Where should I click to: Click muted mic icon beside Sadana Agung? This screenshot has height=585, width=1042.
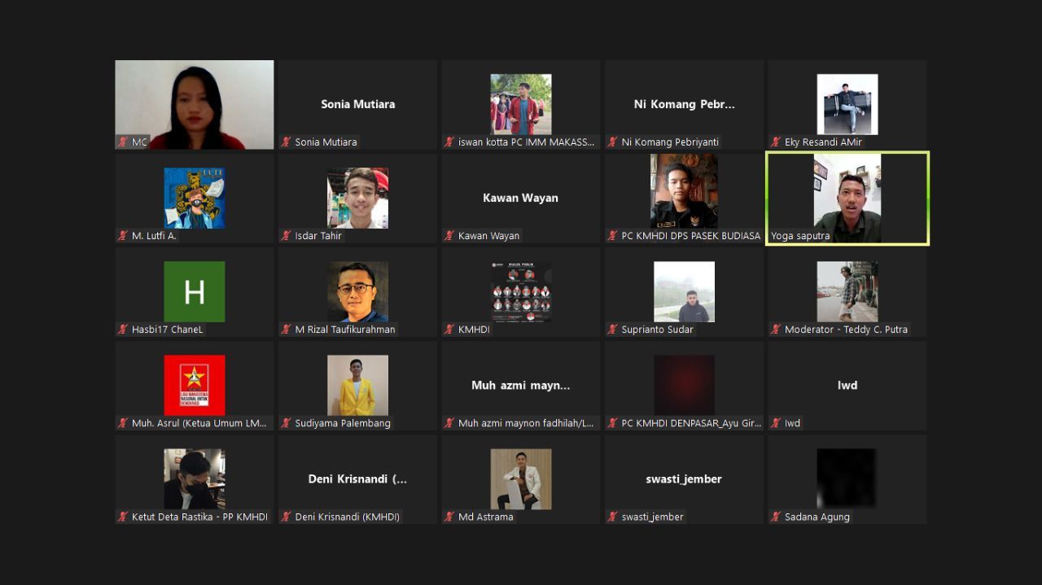coord(776,517)
